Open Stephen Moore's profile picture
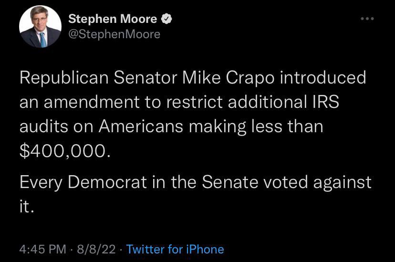Viewport: 395px width, 262px height. click(x=40, y=27)
